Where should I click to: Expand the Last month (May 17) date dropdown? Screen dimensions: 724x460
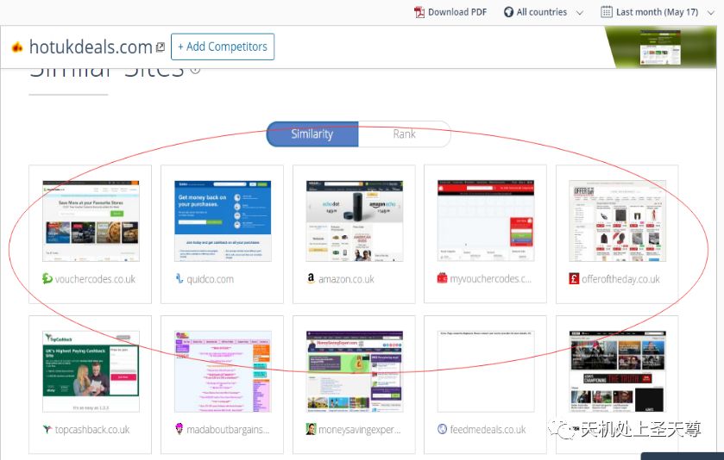pos(710,13)
